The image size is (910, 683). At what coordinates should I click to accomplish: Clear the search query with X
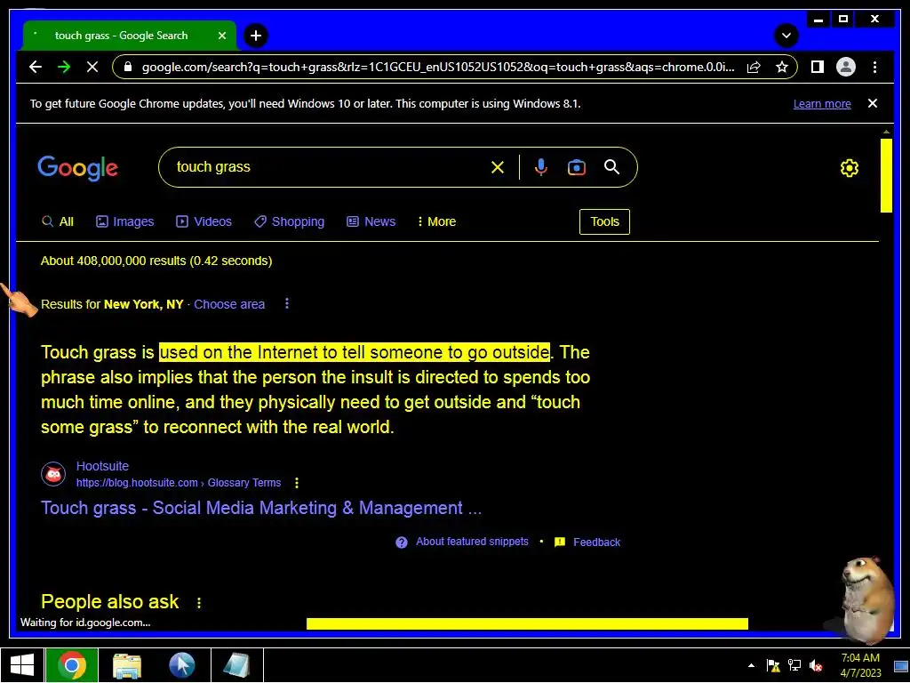pos(498,167)
